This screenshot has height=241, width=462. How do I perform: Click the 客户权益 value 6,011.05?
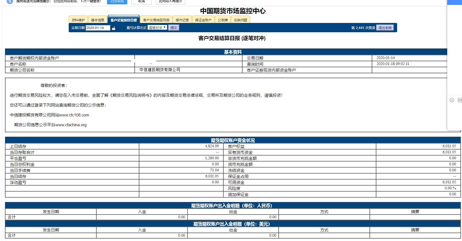coord(449,146)
